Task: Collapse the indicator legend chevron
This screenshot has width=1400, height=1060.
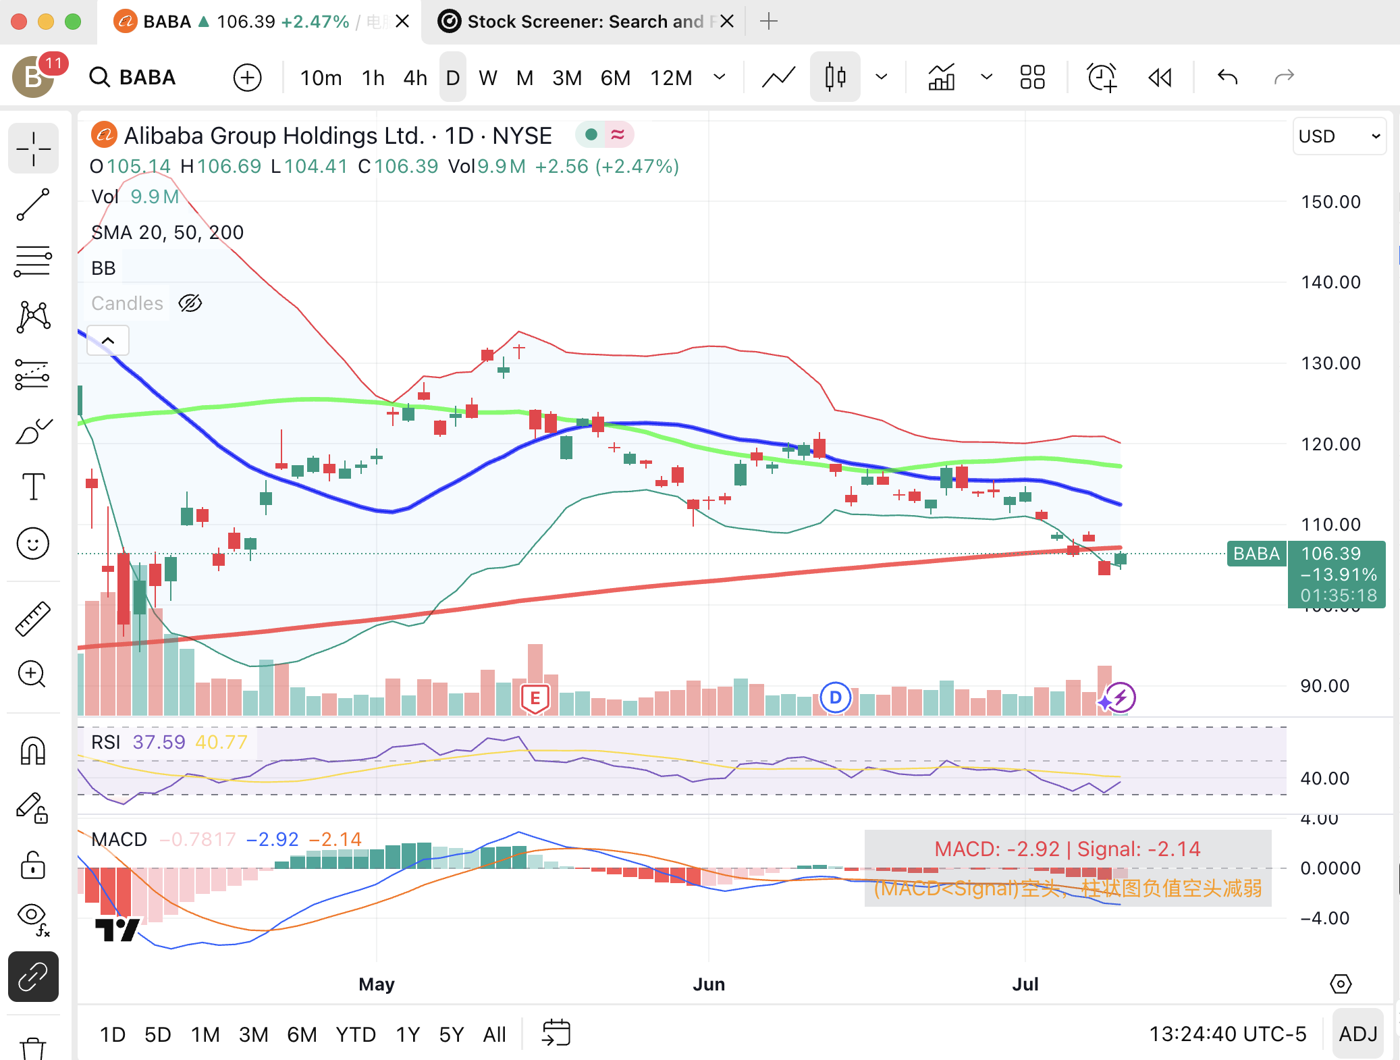Action: tap(108, 340)
